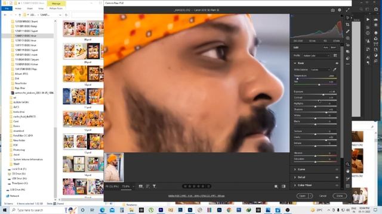Open the Presets panel icon
Image resolution: width=382 pixels, height=214 pixels.
347,58
